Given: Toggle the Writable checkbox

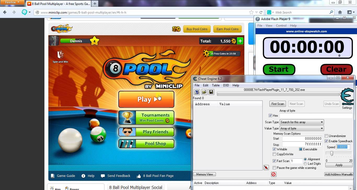Looking at the screenshot, I should point(274,149).
